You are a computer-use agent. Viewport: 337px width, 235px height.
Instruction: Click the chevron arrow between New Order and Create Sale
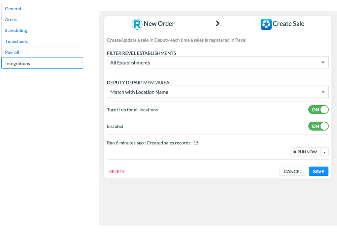pyautogui.click(x=218, y=23)
